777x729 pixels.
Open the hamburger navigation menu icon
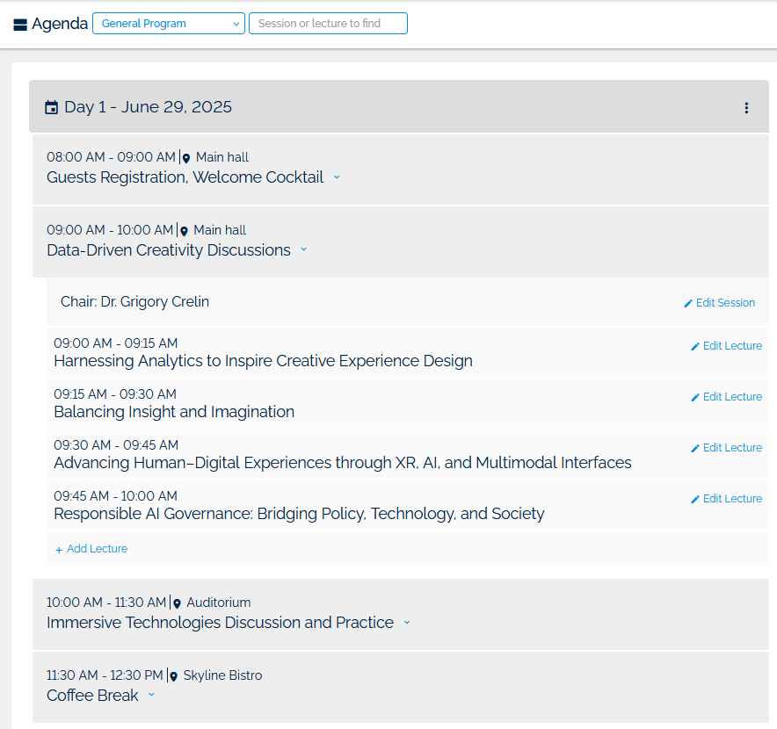coord(18,24)
